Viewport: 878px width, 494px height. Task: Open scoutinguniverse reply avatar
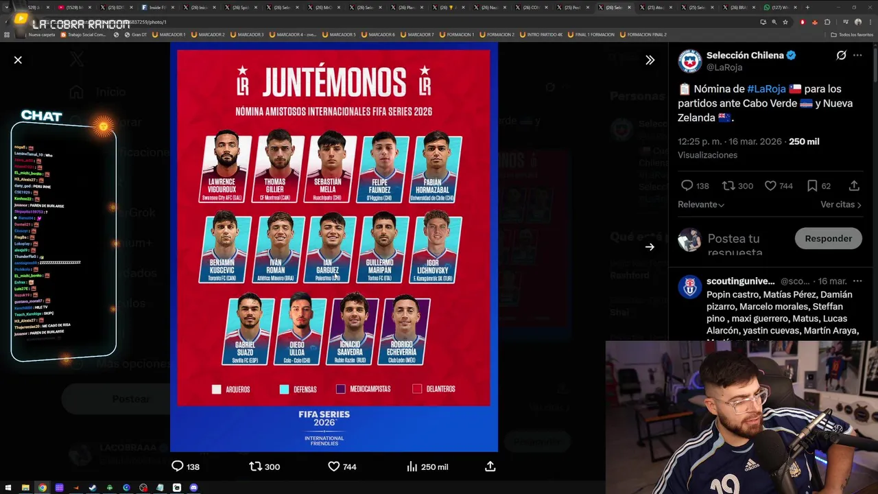(689, 287)
